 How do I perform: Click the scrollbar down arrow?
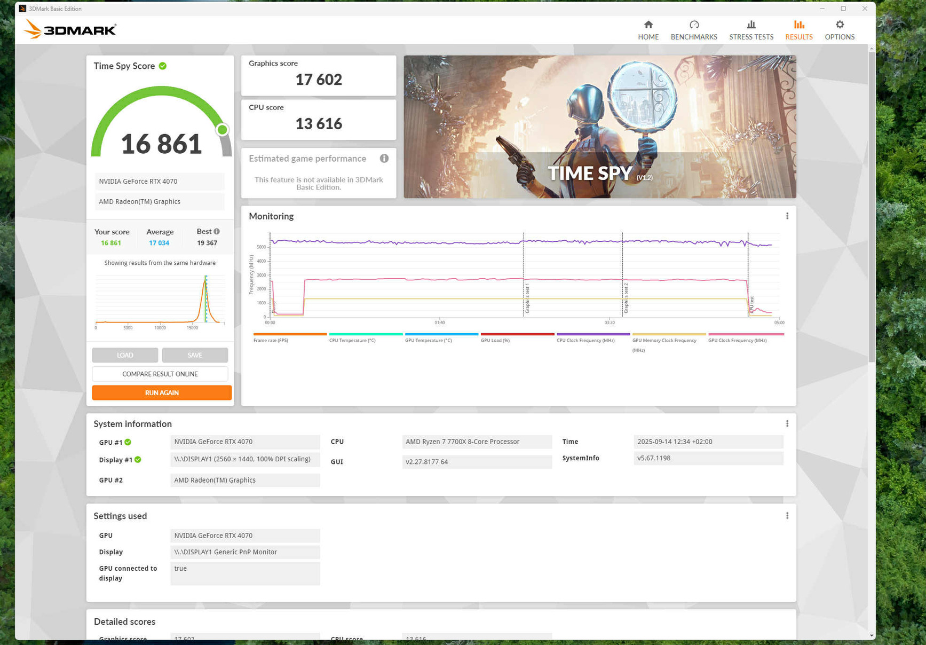[872, 635]
